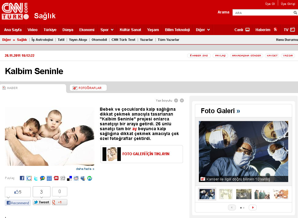Open the Ana Sayfa menu item
This screenshot has height=218, width=298.
[x=13, y=30]
